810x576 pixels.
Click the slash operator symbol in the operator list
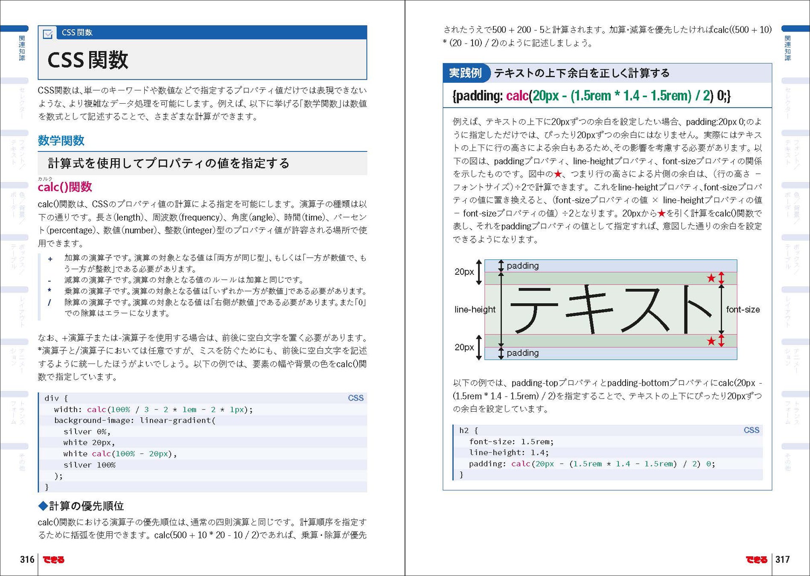(x=50, y=302)
